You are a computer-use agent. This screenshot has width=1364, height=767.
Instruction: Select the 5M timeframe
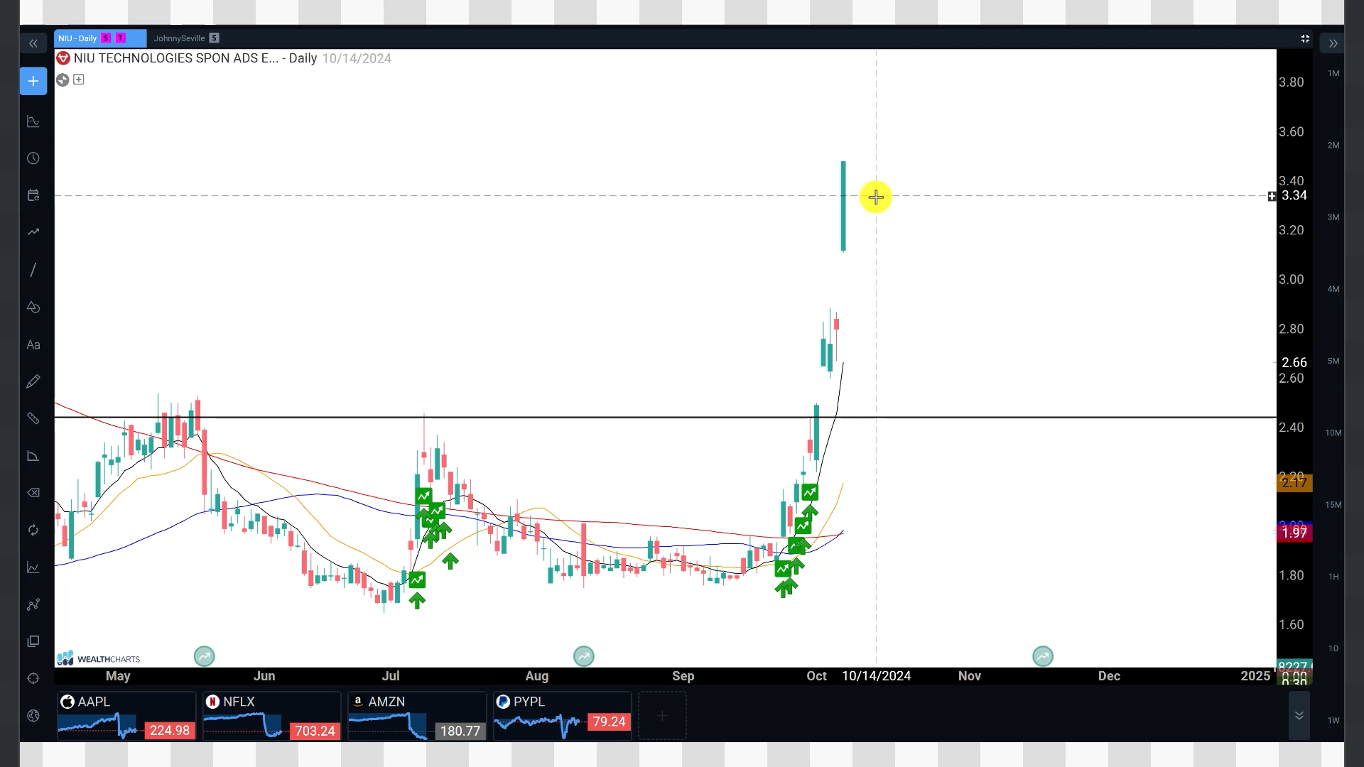tap(1333, 361)
